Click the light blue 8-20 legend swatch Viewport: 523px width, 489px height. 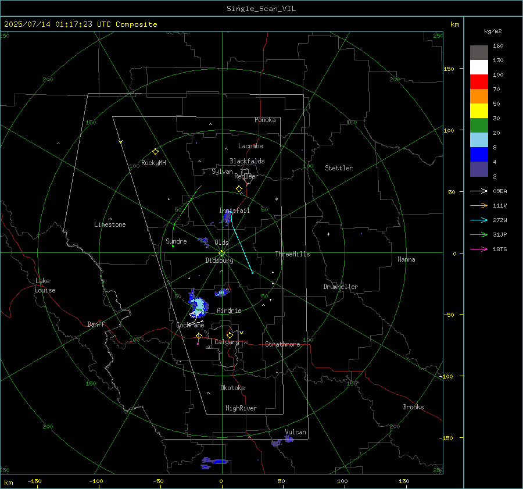click(479, 140)
